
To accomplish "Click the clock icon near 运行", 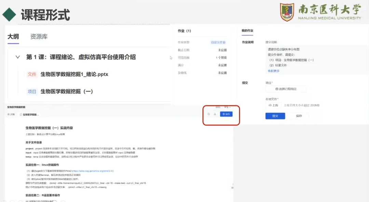I will point(208,114).
